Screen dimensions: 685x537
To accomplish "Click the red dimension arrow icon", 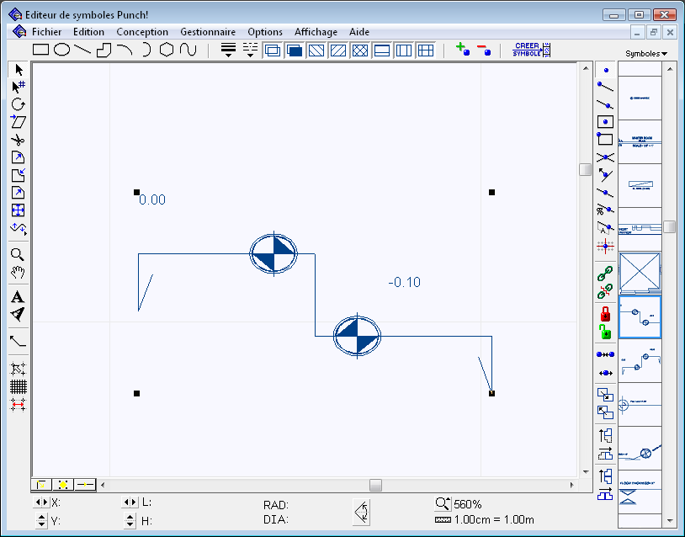I will [x=19, y=405].
